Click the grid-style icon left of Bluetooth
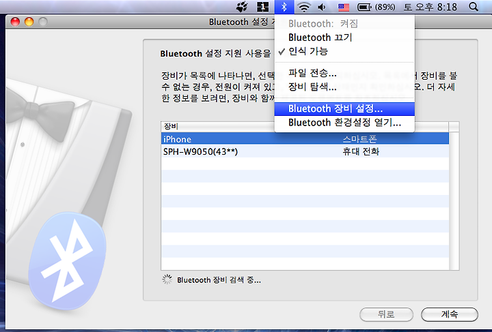The width and height of the screenshot is (492, 332). coord(262,7)
